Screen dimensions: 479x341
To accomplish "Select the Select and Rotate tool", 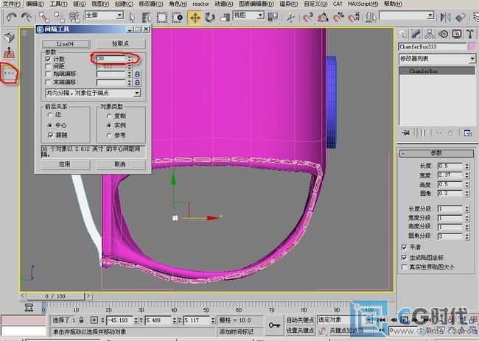I will point(210,18).
